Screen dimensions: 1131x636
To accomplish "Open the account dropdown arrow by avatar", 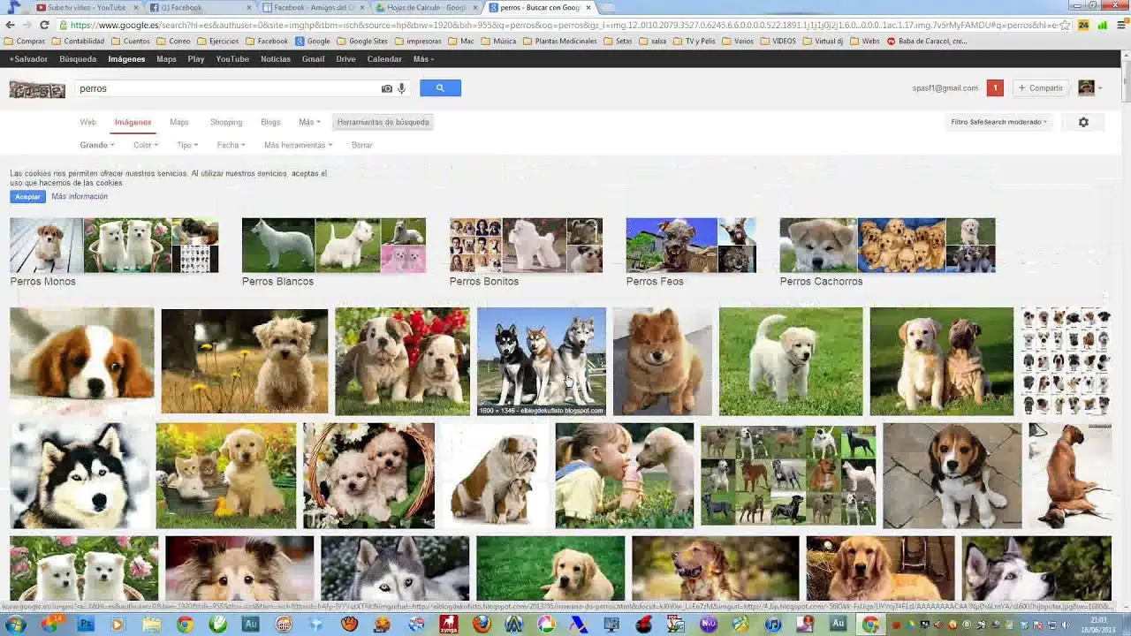I will 1100,88.
